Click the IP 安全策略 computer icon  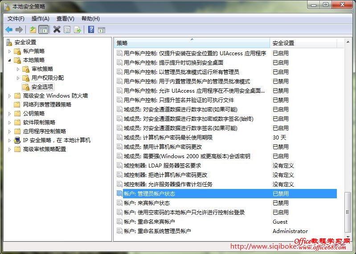tap(17, 140)
